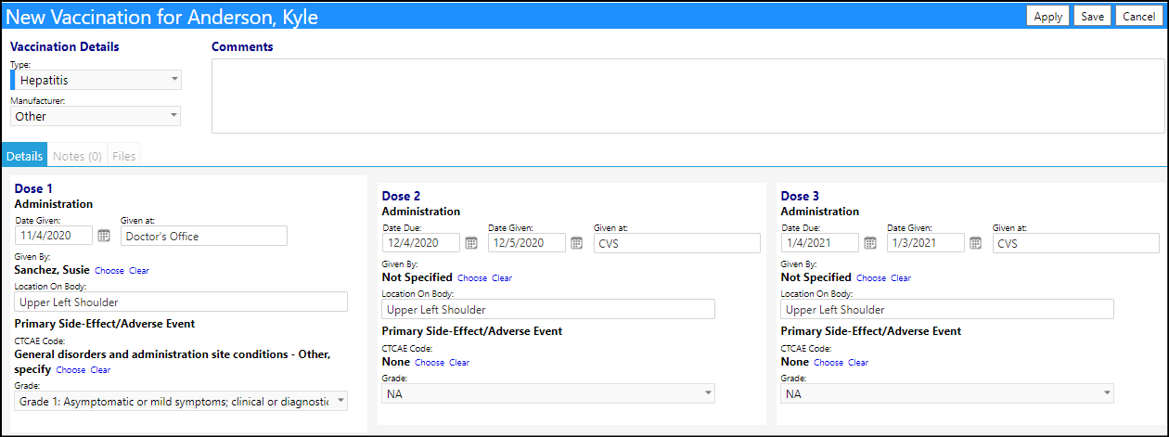Choose the Given By person for Dose 3

coord(871,278)
